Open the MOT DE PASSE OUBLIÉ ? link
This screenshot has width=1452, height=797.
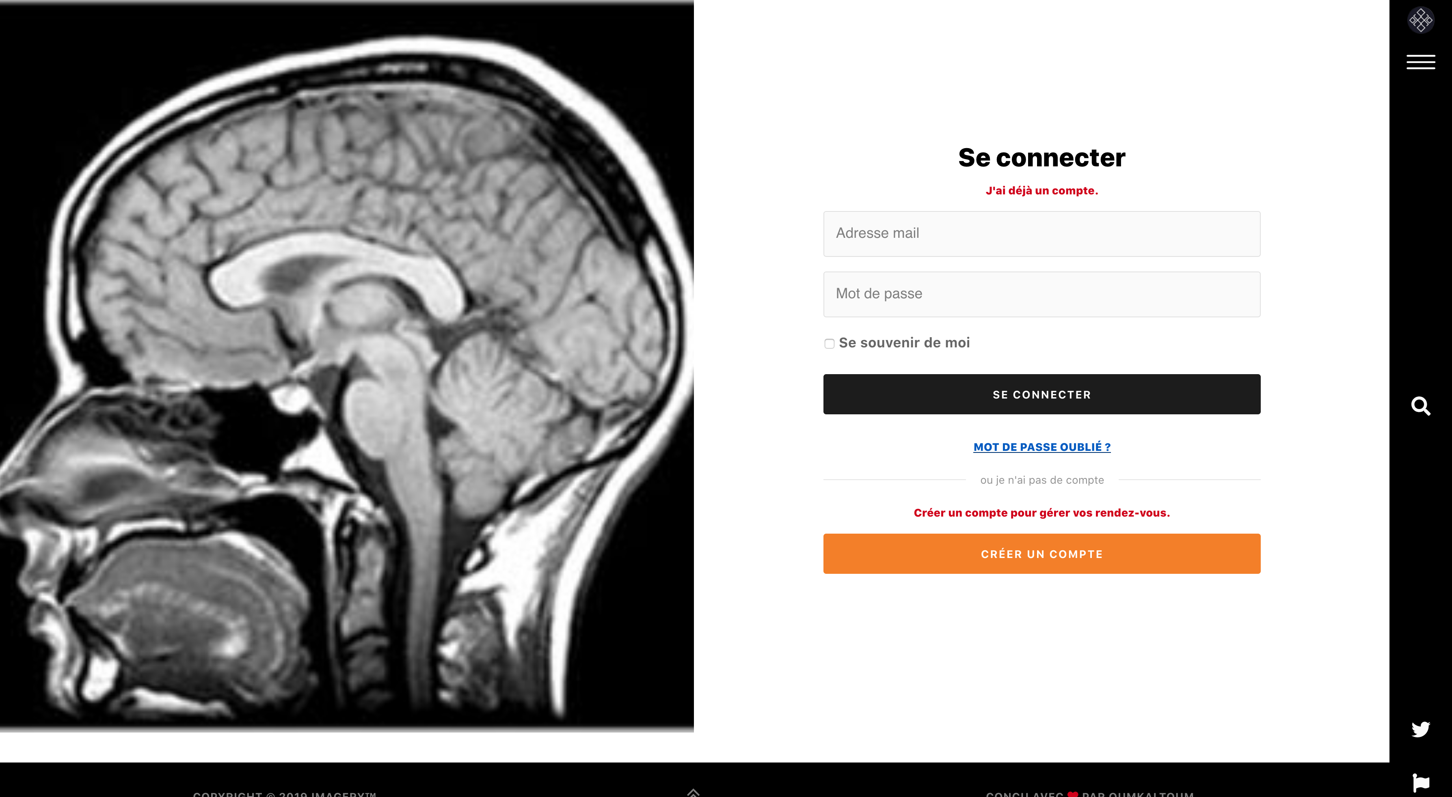[1041, 447]
